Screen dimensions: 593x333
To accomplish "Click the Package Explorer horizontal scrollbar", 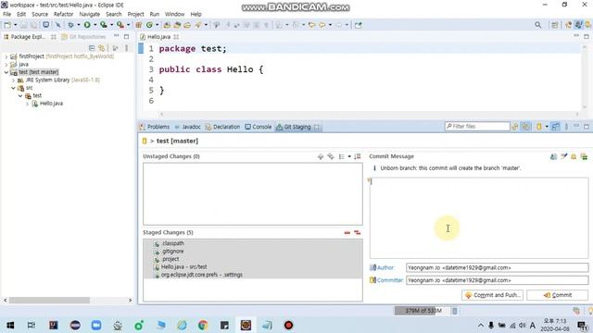I will 49,300.
